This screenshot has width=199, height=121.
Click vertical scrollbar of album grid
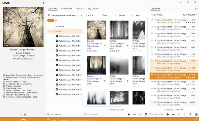[x=147, y=44]
